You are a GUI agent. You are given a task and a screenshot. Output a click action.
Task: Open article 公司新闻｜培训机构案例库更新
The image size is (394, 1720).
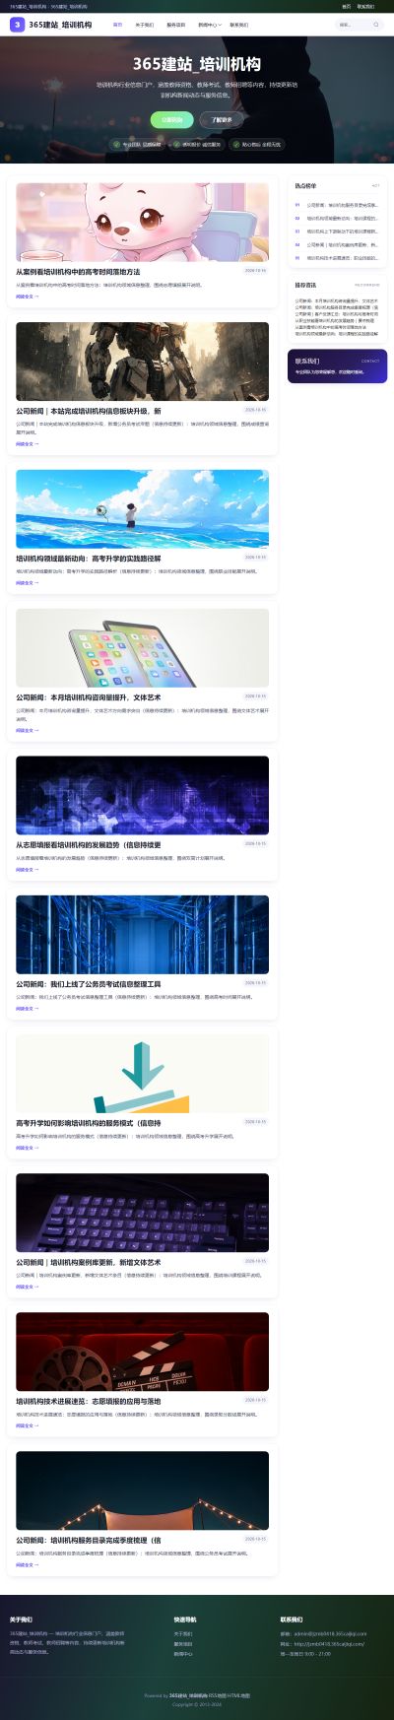pyautogui.click(x=89, y=1262)
